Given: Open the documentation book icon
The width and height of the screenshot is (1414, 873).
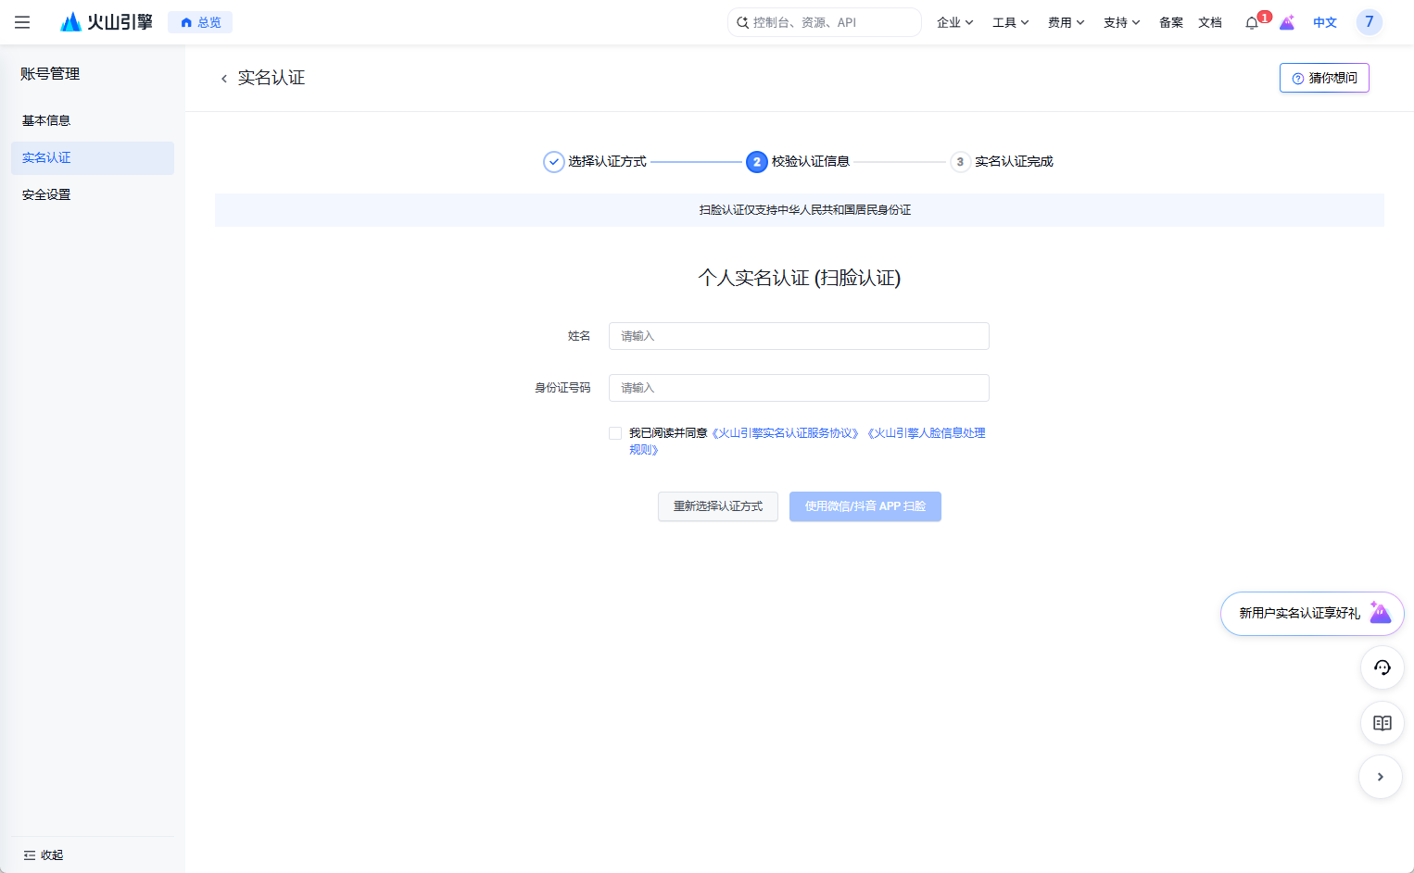Looking at the screenshot, I should [1382, 723].
